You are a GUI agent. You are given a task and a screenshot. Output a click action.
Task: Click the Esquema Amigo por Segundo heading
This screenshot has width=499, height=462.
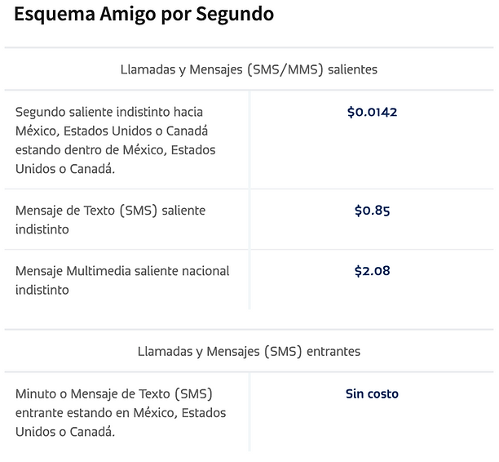pos(144,15)
